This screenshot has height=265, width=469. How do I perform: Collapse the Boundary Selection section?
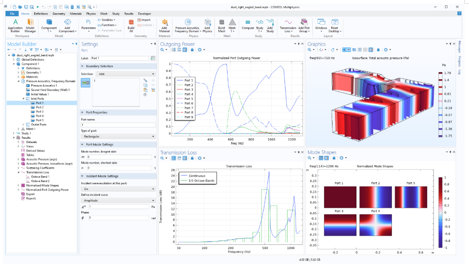(82, 66)
